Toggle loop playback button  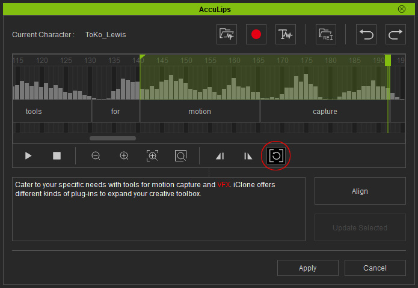[276, 156]
